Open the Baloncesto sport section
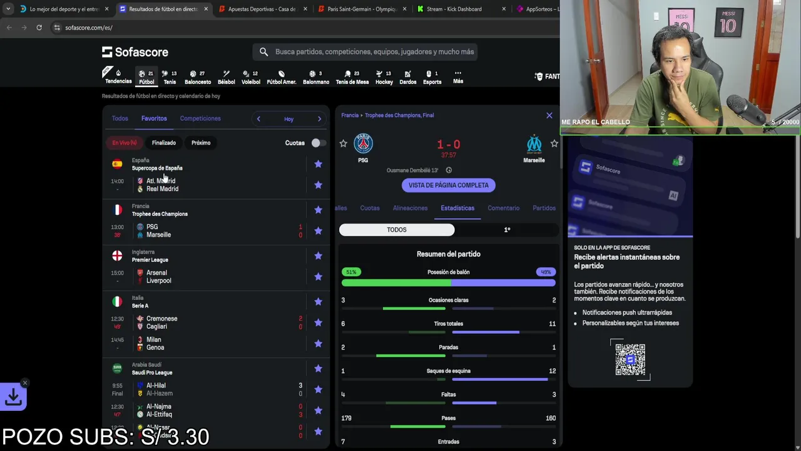 (198, 76)
